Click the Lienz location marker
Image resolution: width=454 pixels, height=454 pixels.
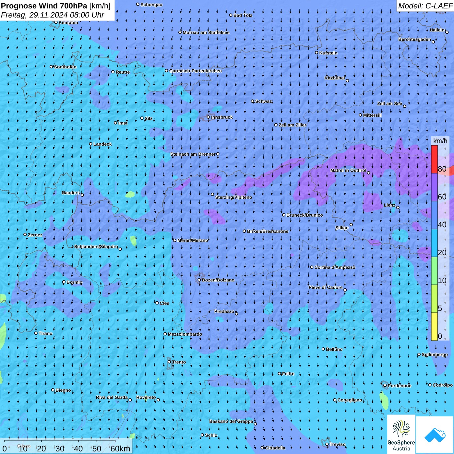click(x=398, y=208)
